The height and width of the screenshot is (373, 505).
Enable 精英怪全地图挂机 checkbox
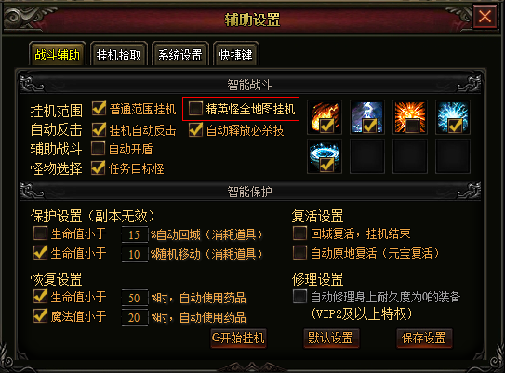[x=195, y=109]
